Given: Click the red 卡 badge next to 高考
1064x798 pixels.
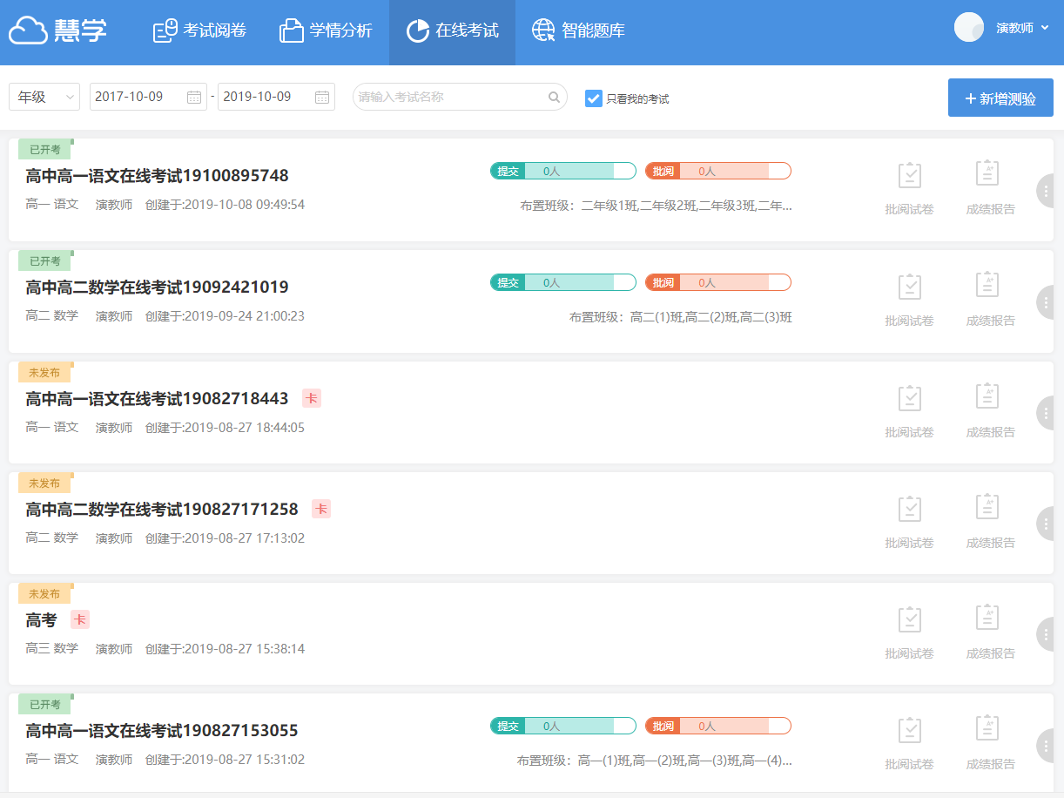Looking at the screenshot, I should [x=80, y=620].
